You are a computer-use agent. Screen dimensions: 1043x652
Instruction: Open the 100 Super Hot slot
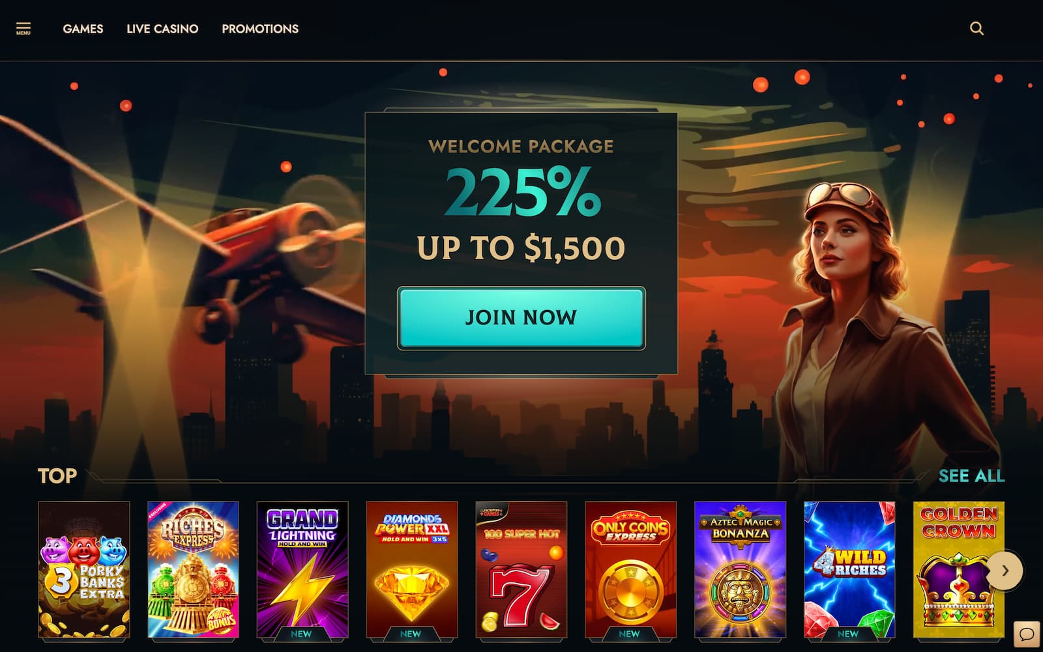pyautogui.click(x=521, y=569)
